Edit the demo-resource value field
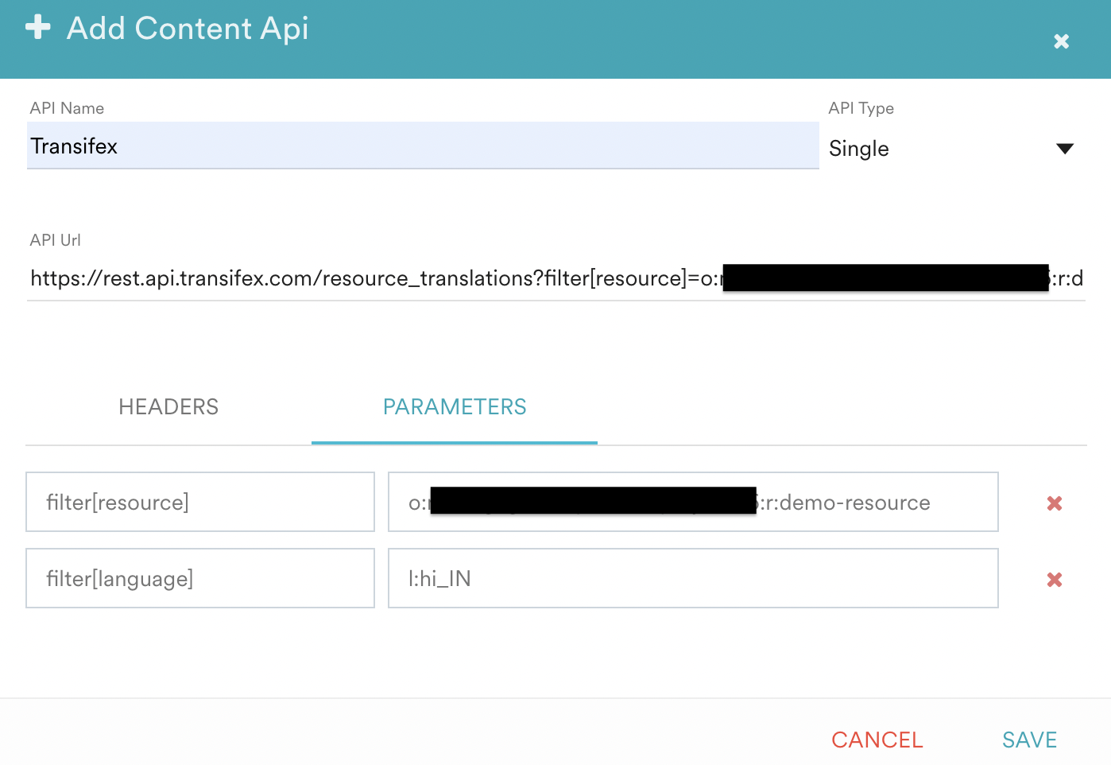 [x=693, y=502]
